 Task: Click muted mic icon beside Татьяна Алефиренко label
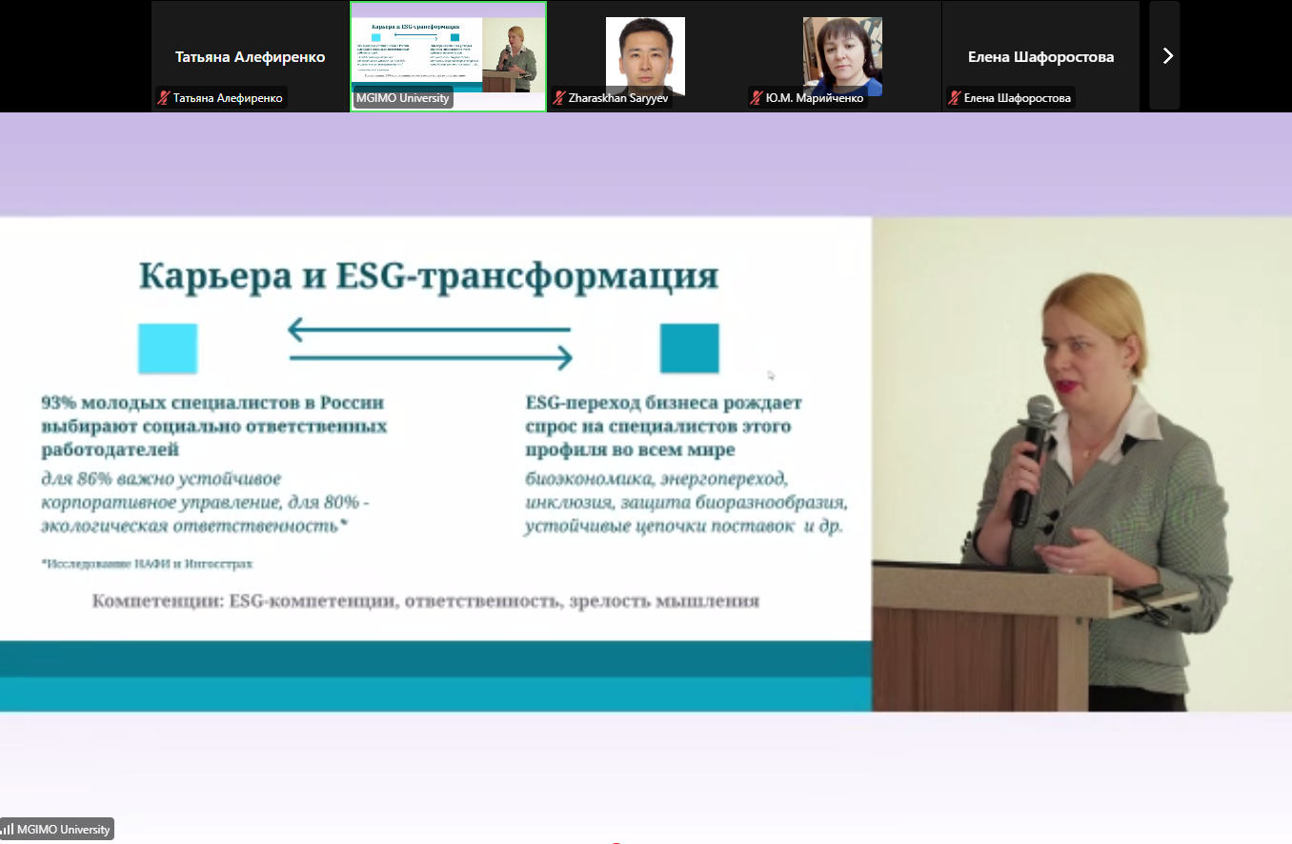[x=164, y=98]
